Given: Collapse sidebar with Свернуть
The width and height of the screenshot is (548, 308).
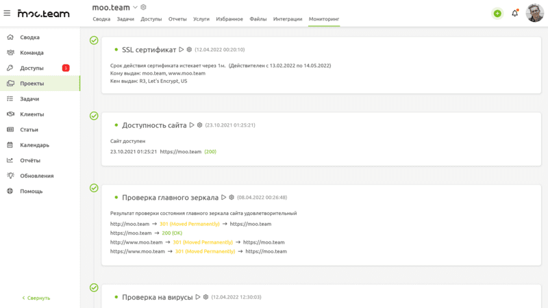Looking at the screenshot, I should point(36,298).
